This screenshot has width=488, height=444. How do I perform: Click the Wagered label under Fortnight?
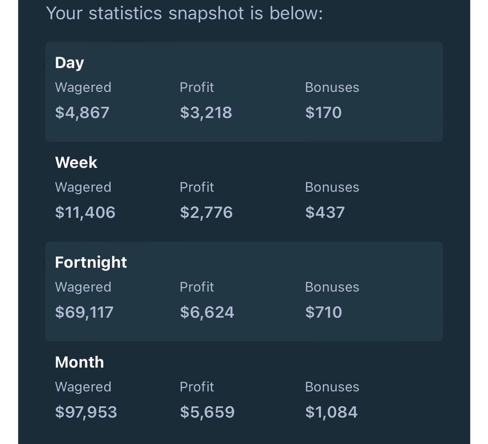(83, 288)
